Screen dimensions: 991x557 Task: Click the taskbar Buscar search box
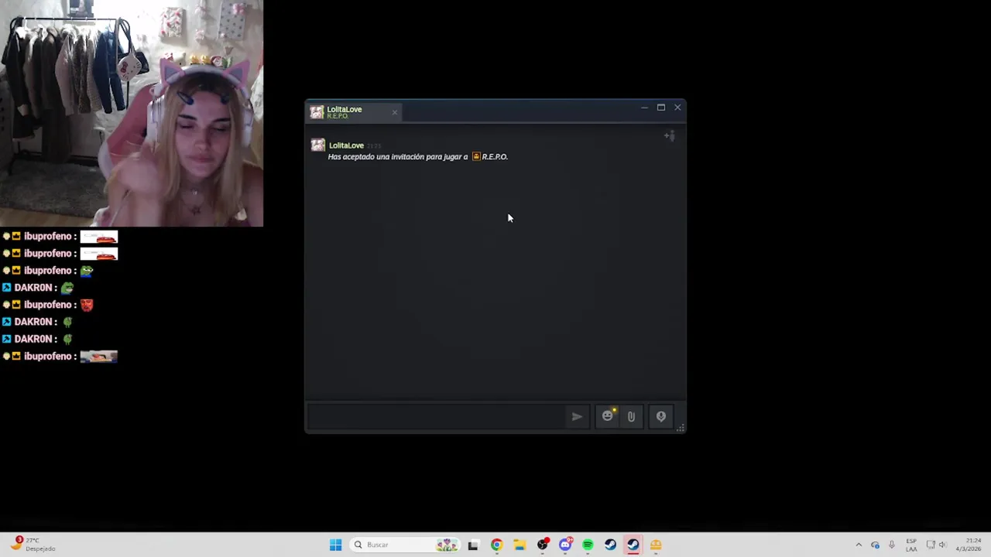(405, 545)
